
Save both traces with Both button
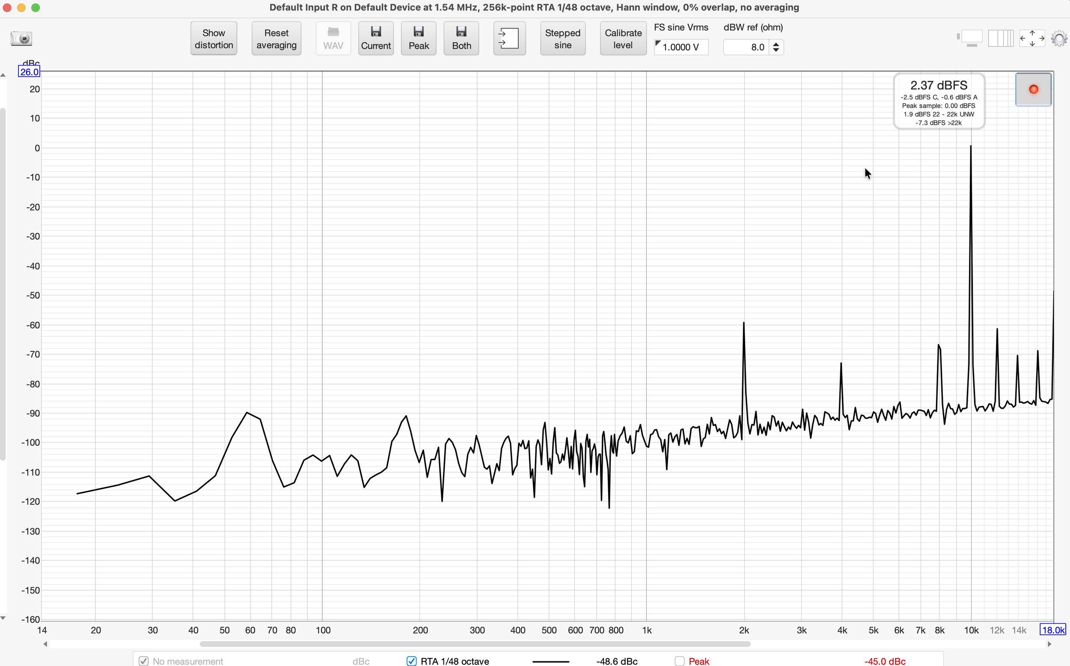coord(461,39)
